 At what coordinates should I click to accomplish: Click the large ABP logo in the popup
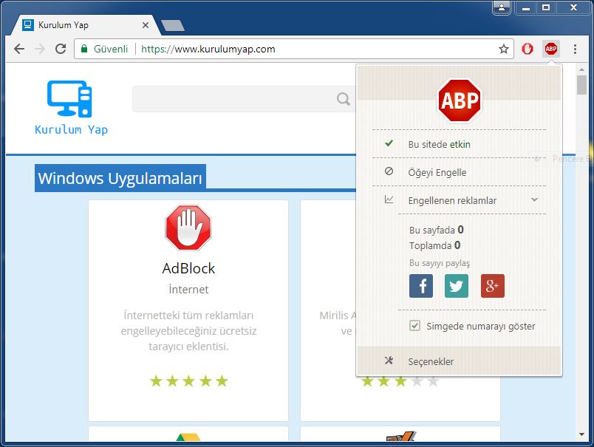tap(460, 100)
